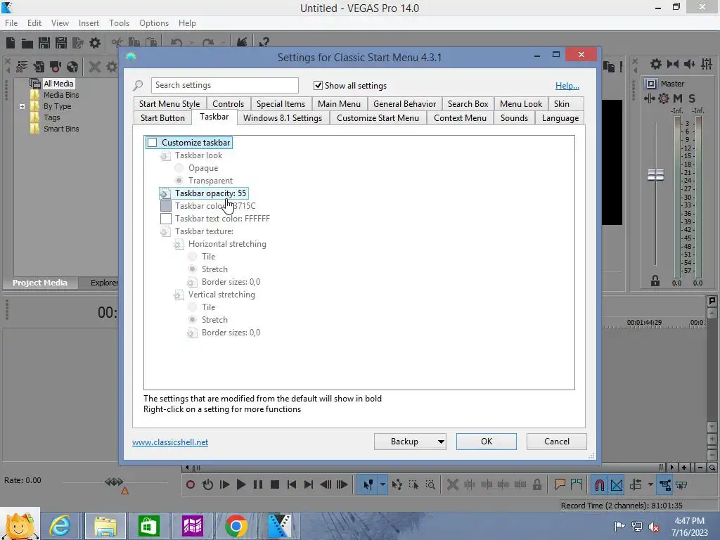Select Normal Edit tool in timeline toolbar

[x=368, y=485]
